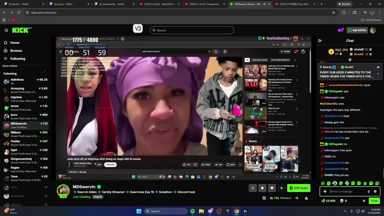Open Billionn channel in sidebar

pyautogui.click(x=25, y=134)
